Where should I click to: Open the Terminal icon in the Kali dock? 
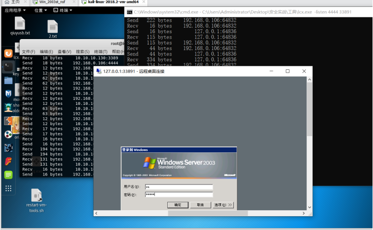pyautogui.click(x=8, y=67)
